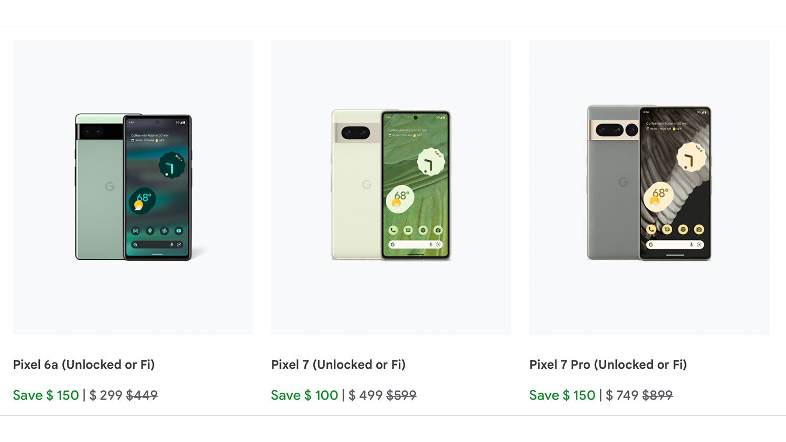Click the Google G logo on Pixel 6a back
The width and height of the screenshot is (786, 442).
[110, 186]
